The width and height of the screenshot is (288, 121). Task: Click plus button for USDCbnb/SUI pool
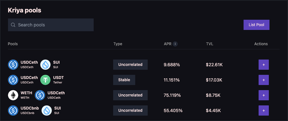(264, 110)
